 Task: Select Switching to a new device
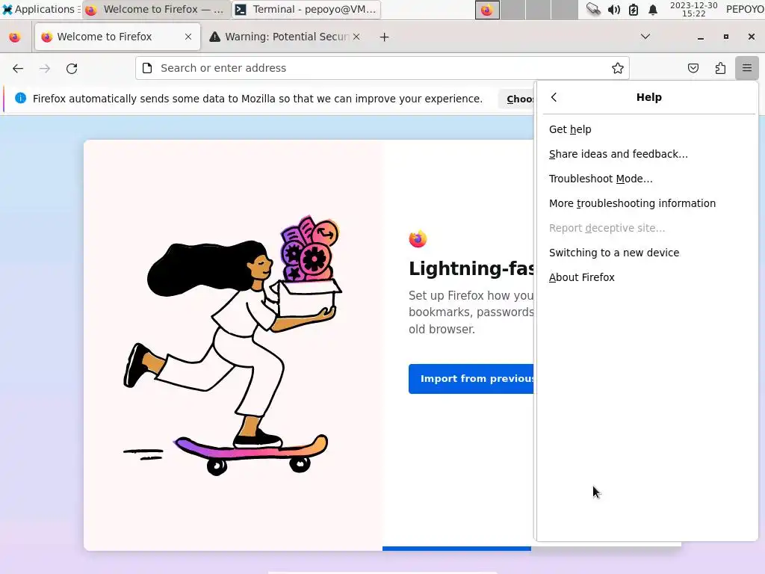coord(648,253)
